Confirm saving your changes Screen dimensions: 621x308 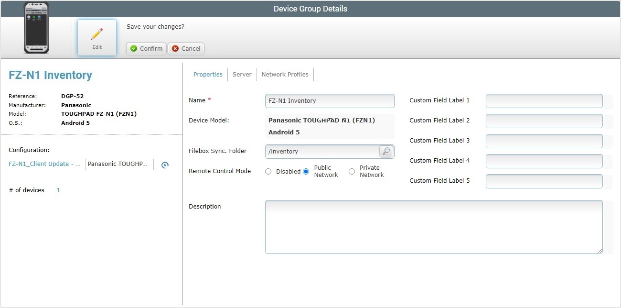click(146, 48)
